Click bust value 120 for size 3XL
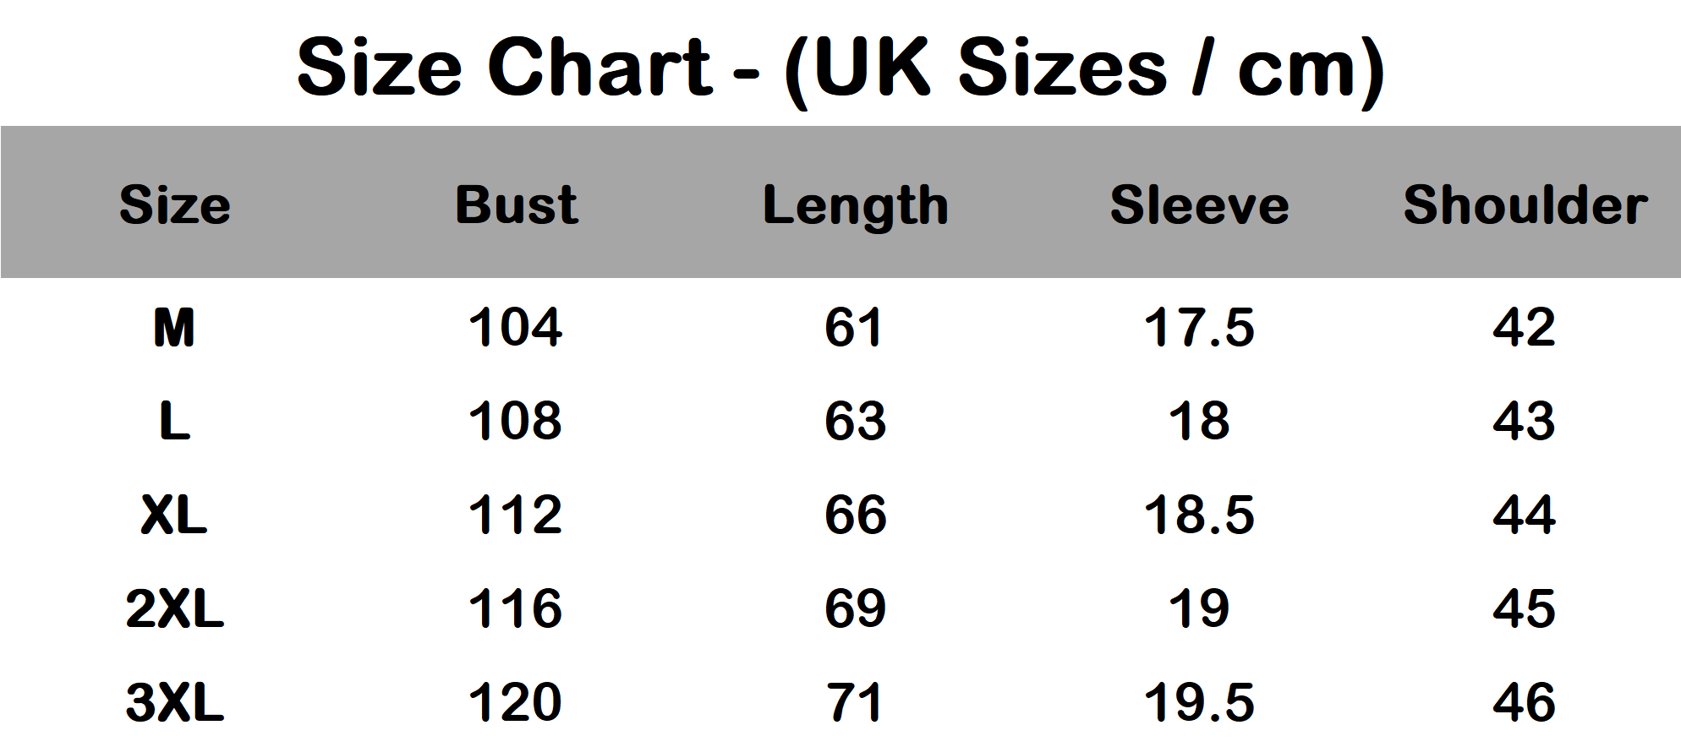Viewport: 1681px width, 747px height. click(515, 702)
